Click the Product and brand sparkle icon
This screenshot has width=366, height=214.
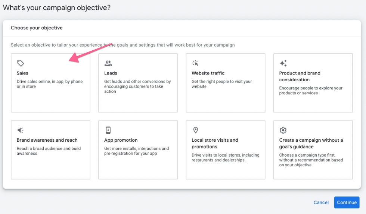[x=283, y=63]
